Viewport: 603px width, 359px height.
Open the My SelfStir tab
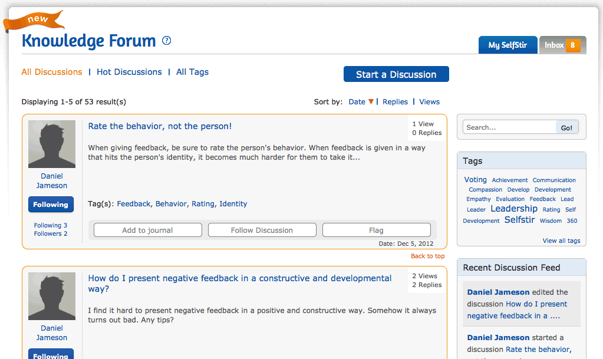[508, 45]
